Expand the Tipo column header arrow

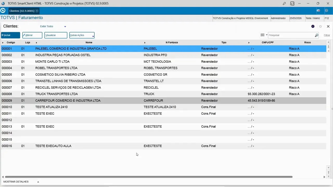249,42
